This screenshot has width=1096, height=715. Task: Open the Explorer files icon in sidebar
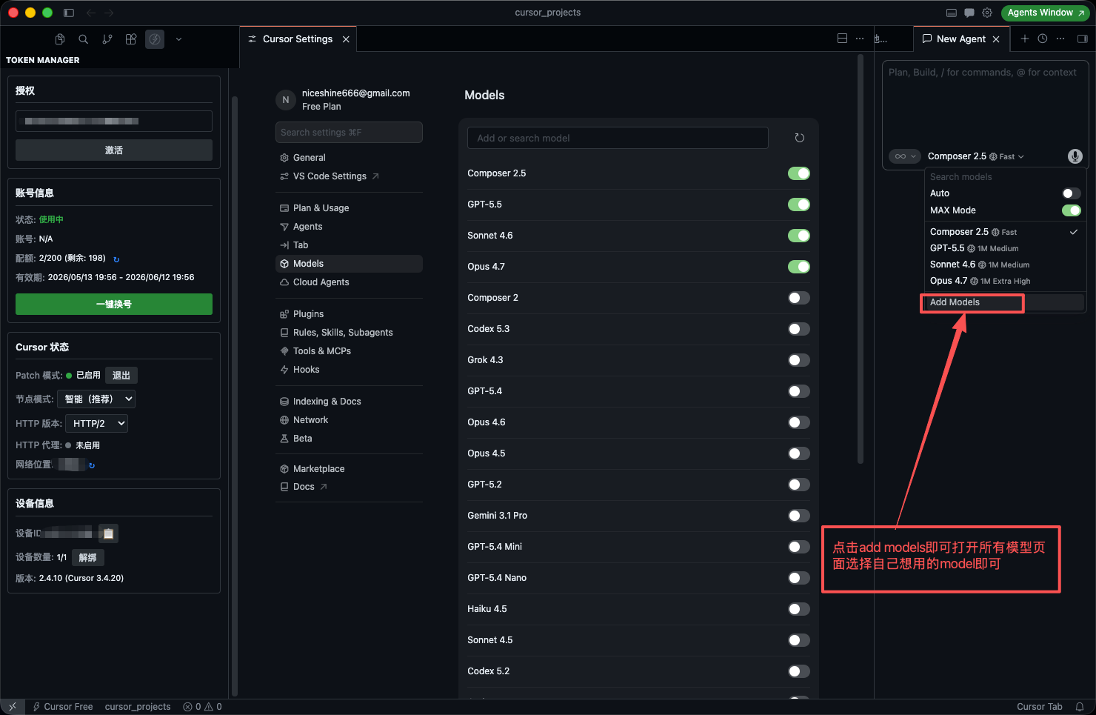(60, 39)
